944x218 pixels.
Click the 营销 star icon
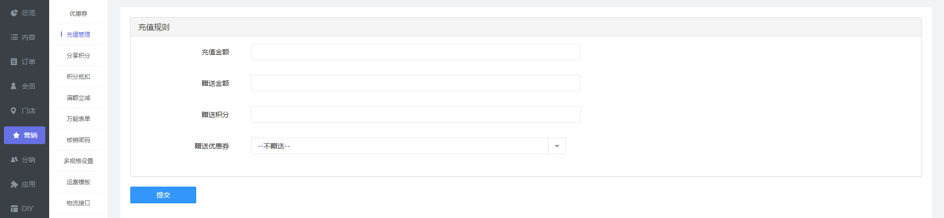pos(16,135)
